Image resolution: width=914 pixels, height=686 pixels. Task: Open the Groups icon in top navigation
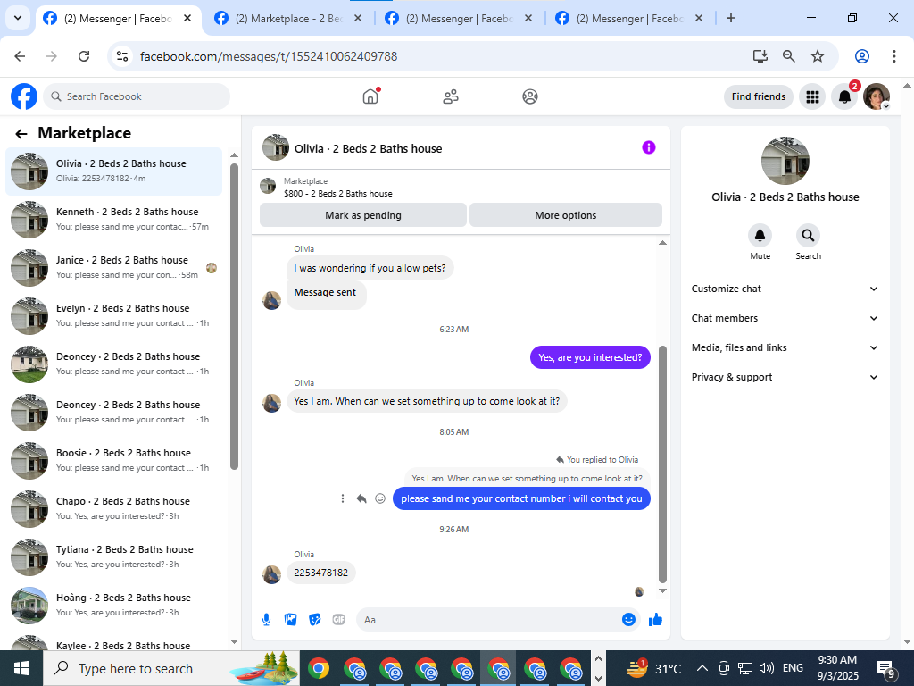pyautogui.click(x=530, y=96)
